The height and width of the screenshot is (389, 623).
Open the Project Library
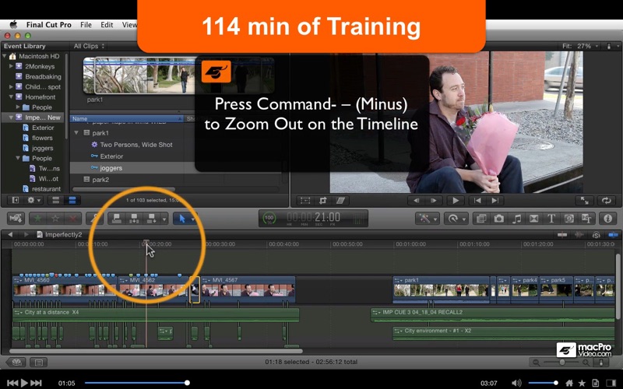pos(16,362)
